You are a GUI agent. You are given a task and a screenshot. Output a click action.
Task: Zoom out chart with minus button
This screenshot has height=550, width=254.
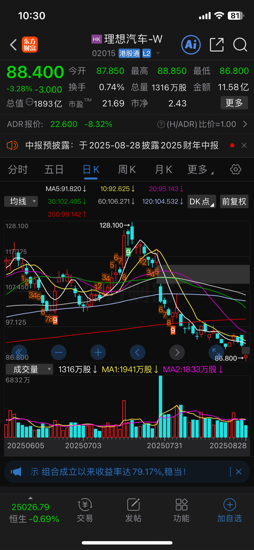coord(59,353)
